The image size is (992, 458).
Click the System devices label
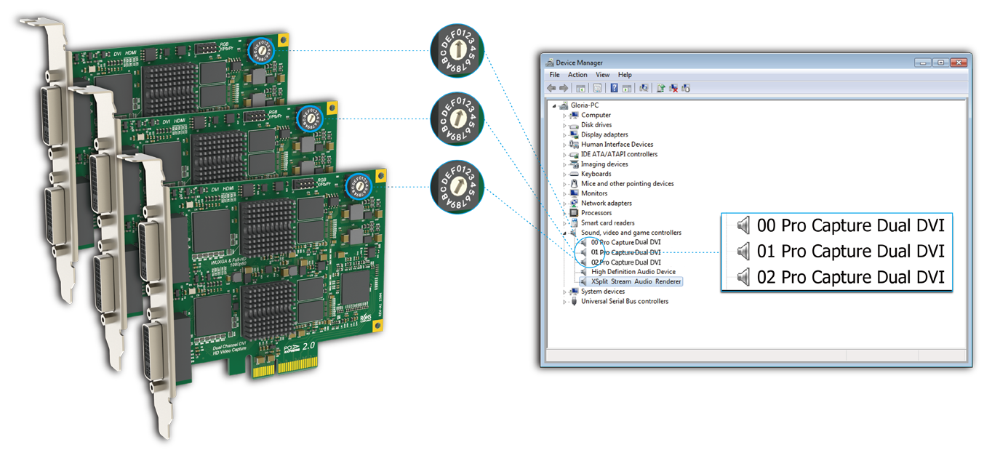pos(603,292)
